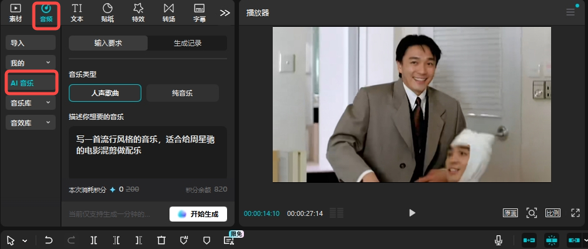Undo the last action

tap(49, 240)
